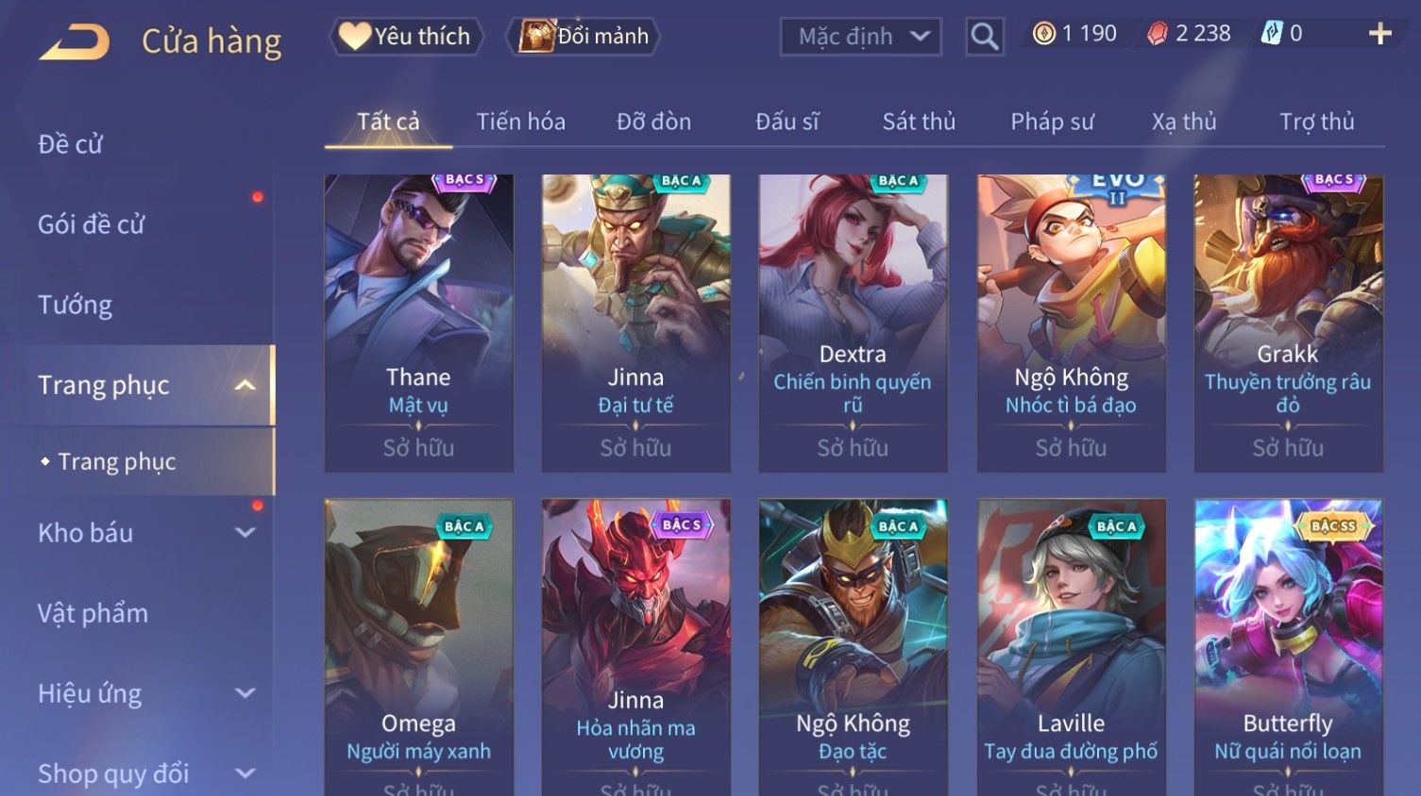Tap the blue voucher ticket icon
1421x796 pixels.
[x=1272, y=34]
